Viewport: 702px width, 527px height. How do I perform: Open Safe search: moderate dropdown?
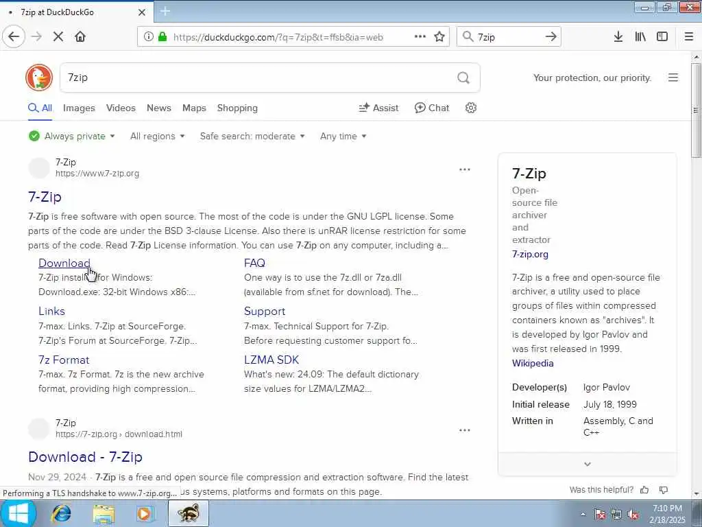(x=252, y=136)
